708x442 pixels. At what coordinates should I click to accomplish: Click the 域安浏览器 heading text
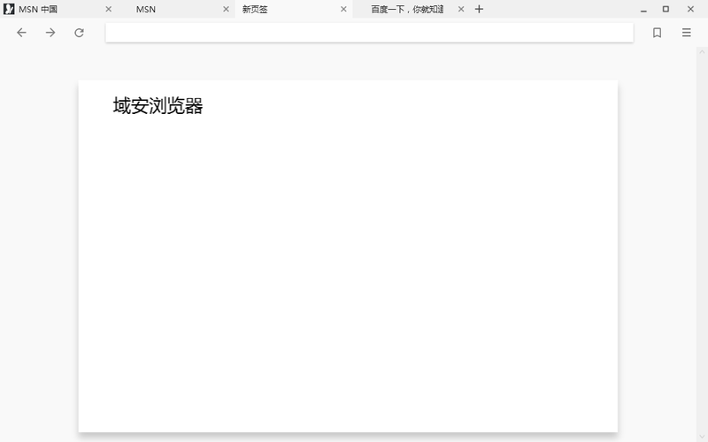click(158, 106)
